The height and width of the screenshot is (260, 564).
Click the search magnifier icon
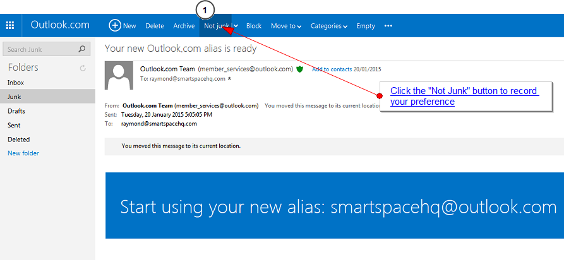[82, 49]
